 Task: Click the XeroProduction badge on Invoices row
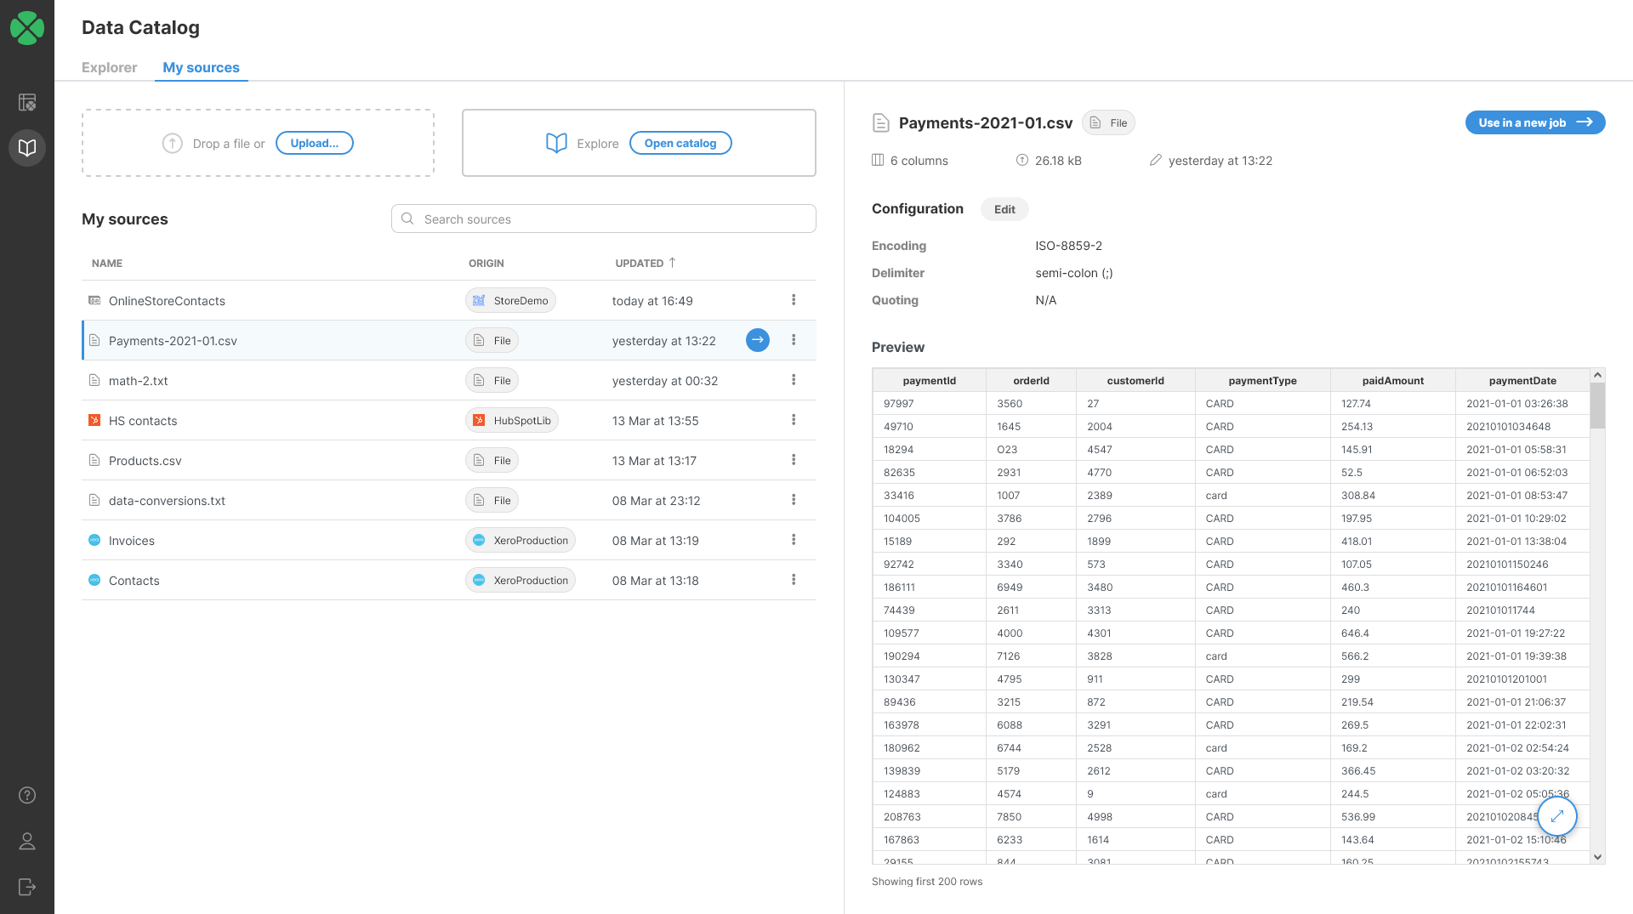(x=521, y=540)
